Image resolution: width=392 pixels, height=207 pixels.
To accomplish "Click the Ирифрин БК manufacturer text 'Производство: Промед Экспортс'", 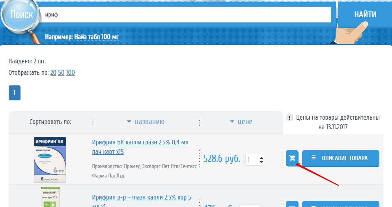I will point(144,171).
